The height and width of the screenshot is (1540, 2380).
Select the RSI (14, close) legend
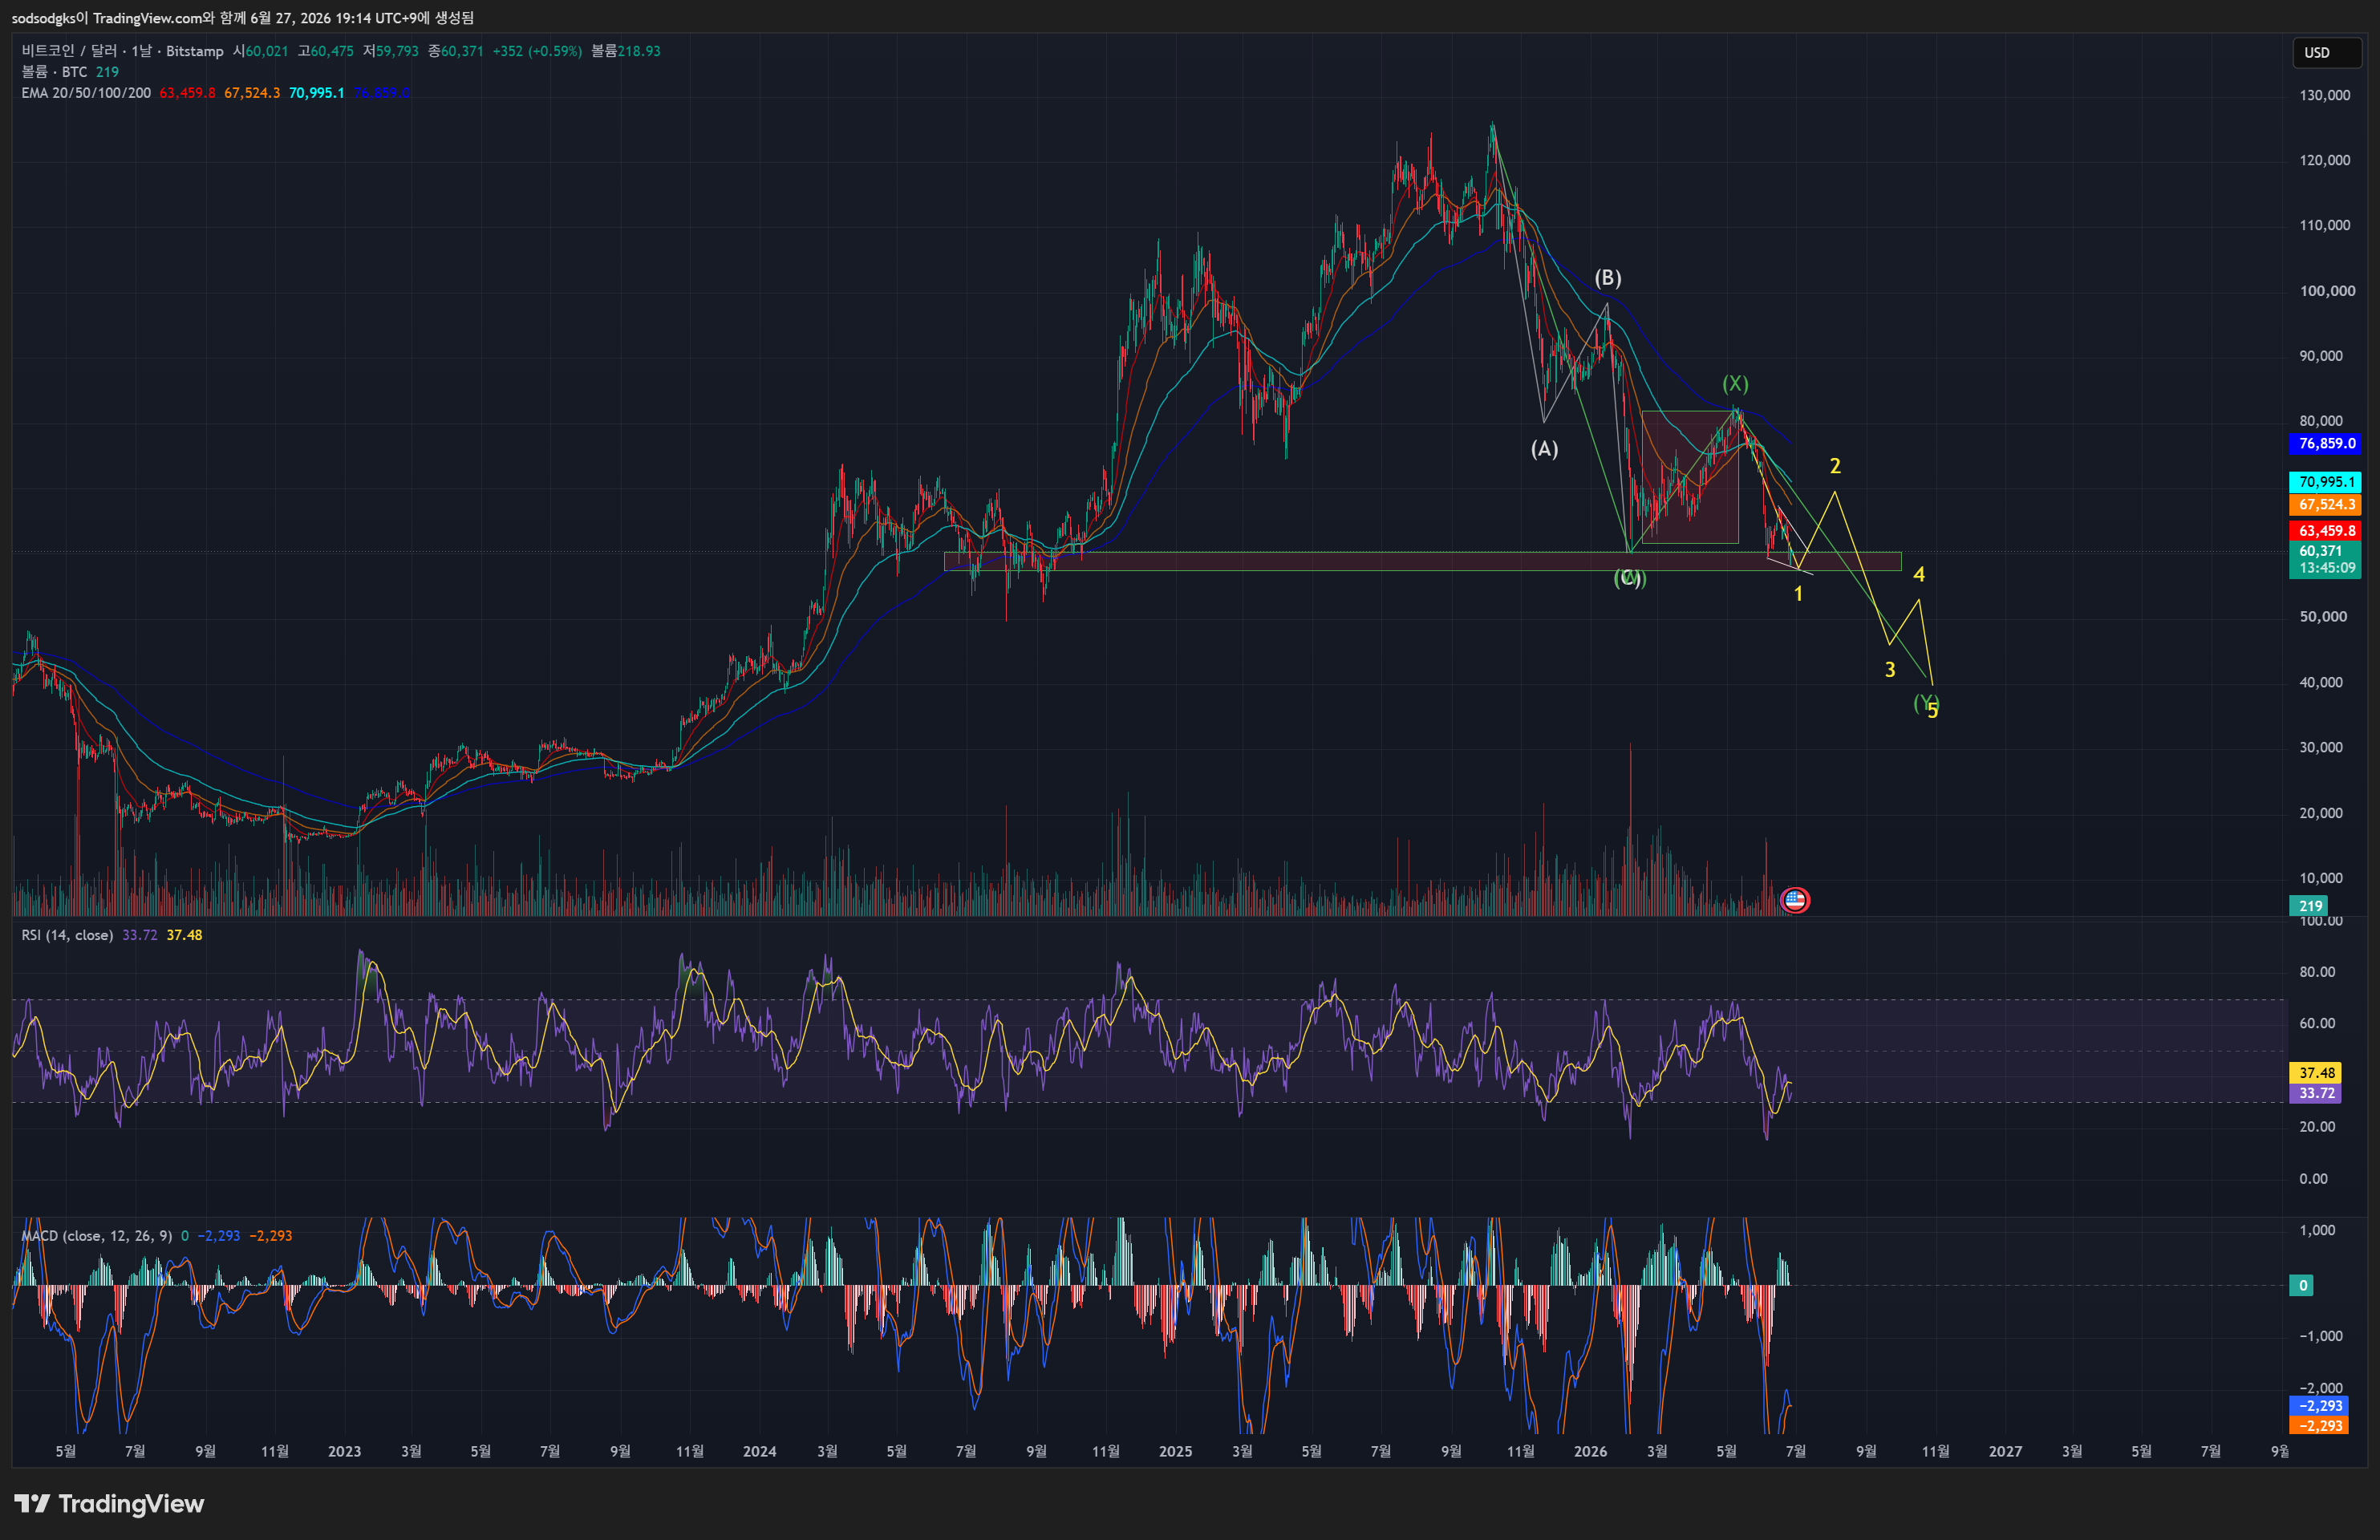point(67,935)
